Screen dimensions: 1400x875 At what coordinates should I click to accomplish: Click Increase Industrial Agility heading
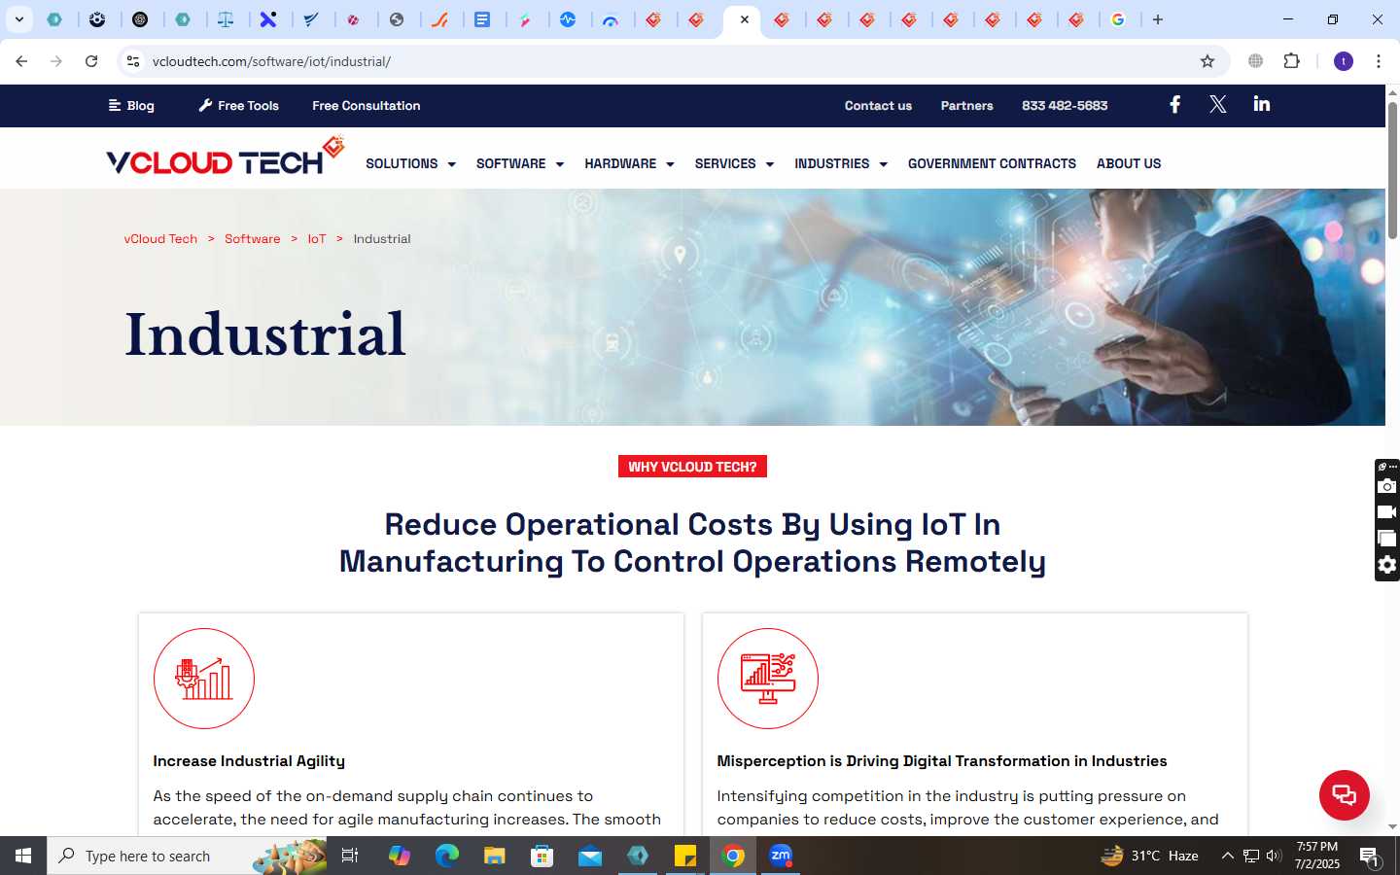(249, 760)
